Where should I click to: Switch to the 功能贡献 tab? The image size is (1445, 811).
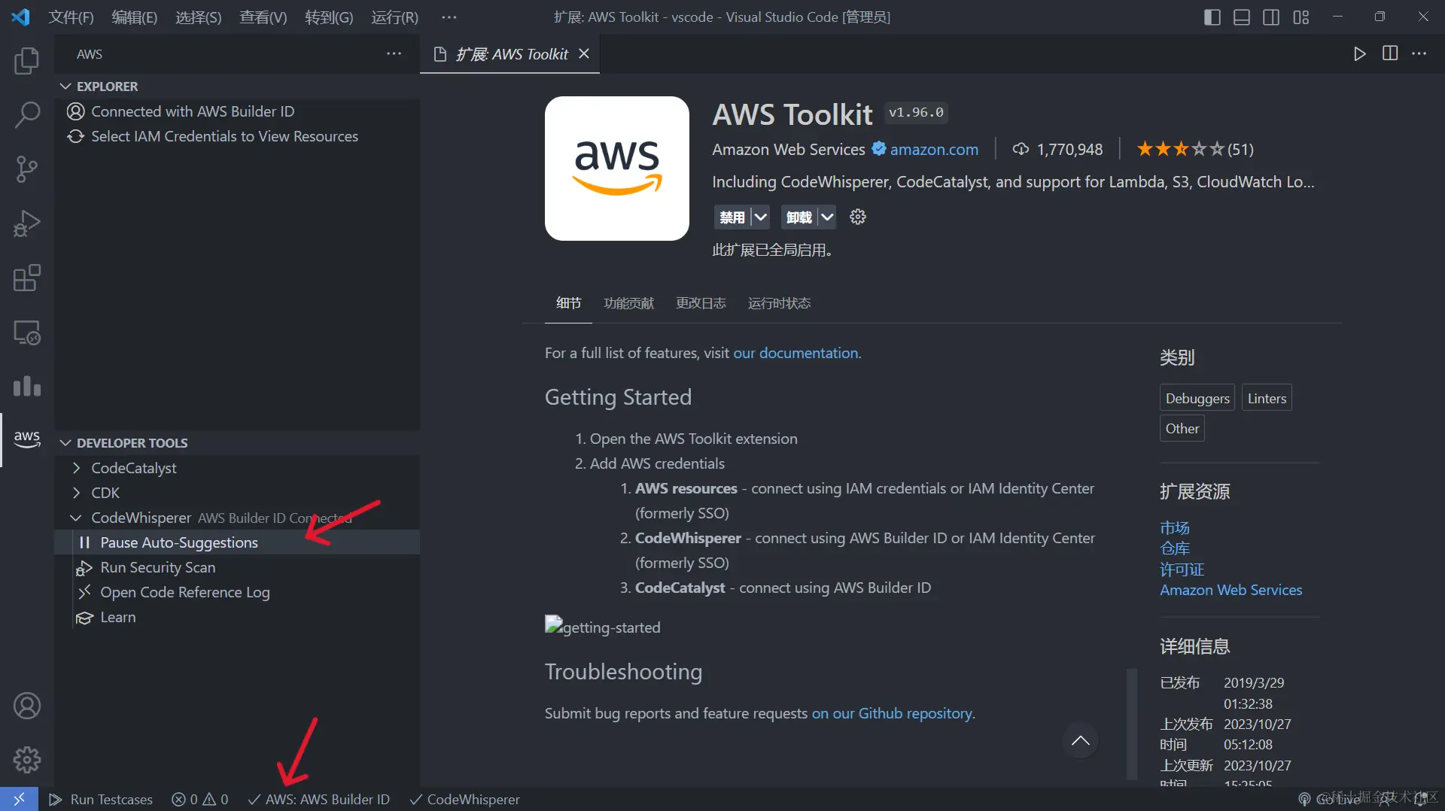[628, 303]
